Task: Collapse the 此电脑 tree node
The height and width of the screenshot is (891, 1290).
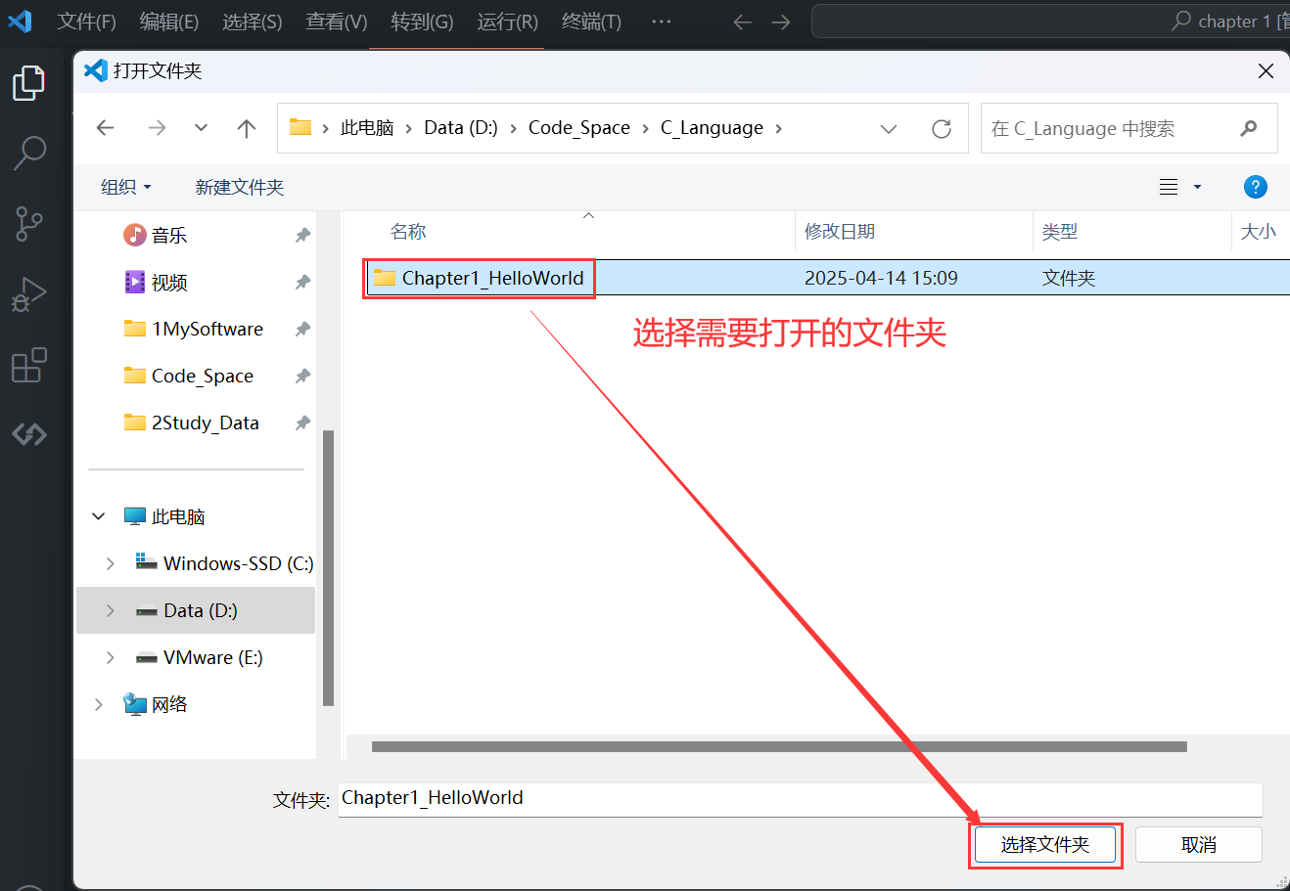Action: tap(97, 515)
